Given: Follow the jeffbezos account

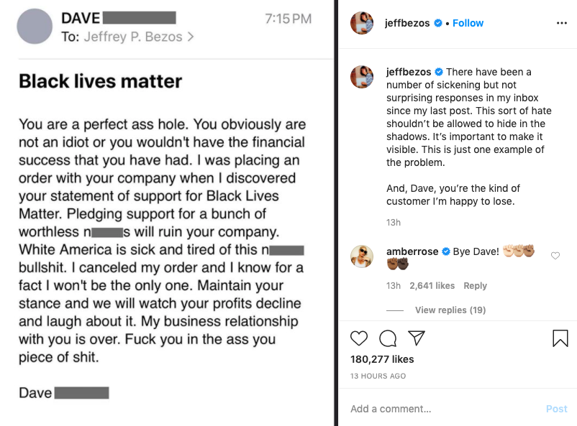Looking at the screenshot, I should [x=468, y=23].
